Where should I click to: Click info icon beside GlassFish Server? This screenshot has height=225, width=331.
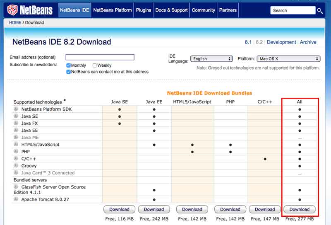16,187
